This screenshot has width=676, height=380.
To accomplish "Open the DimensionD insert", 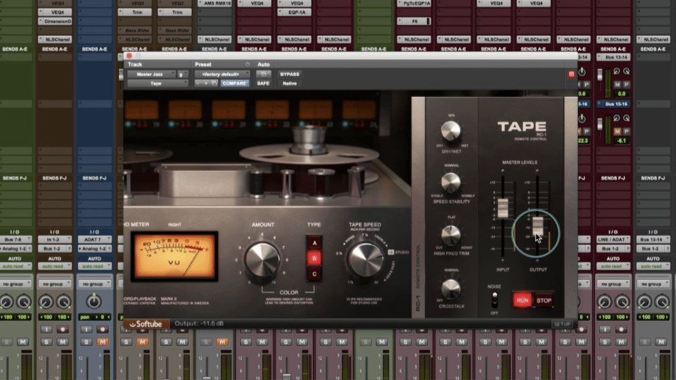I will [55, 21].
